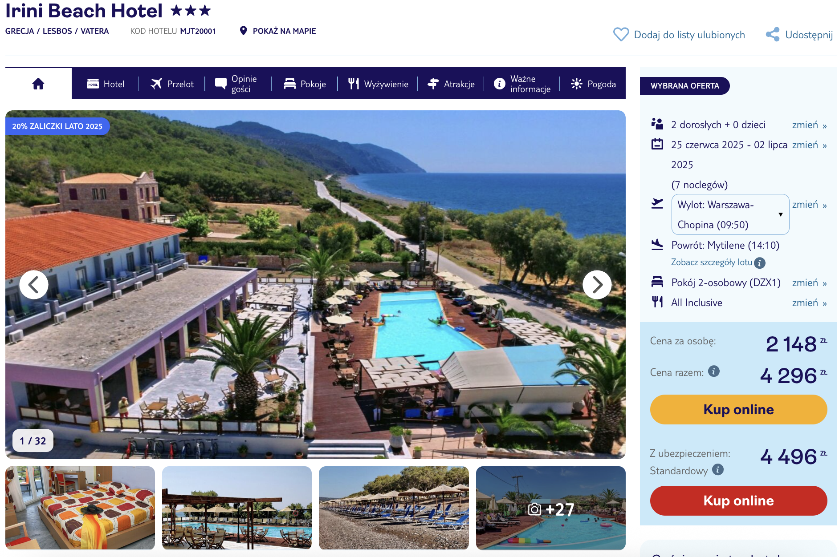
Task: Open flight details info icon
Action: [x=760, y=263]
